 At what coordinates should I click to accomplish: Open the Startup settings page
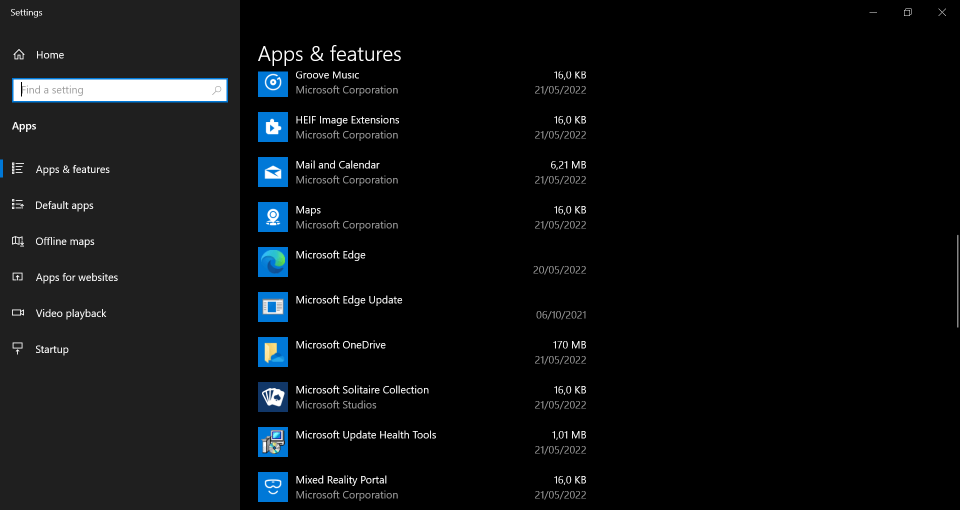tap(120, 349)
